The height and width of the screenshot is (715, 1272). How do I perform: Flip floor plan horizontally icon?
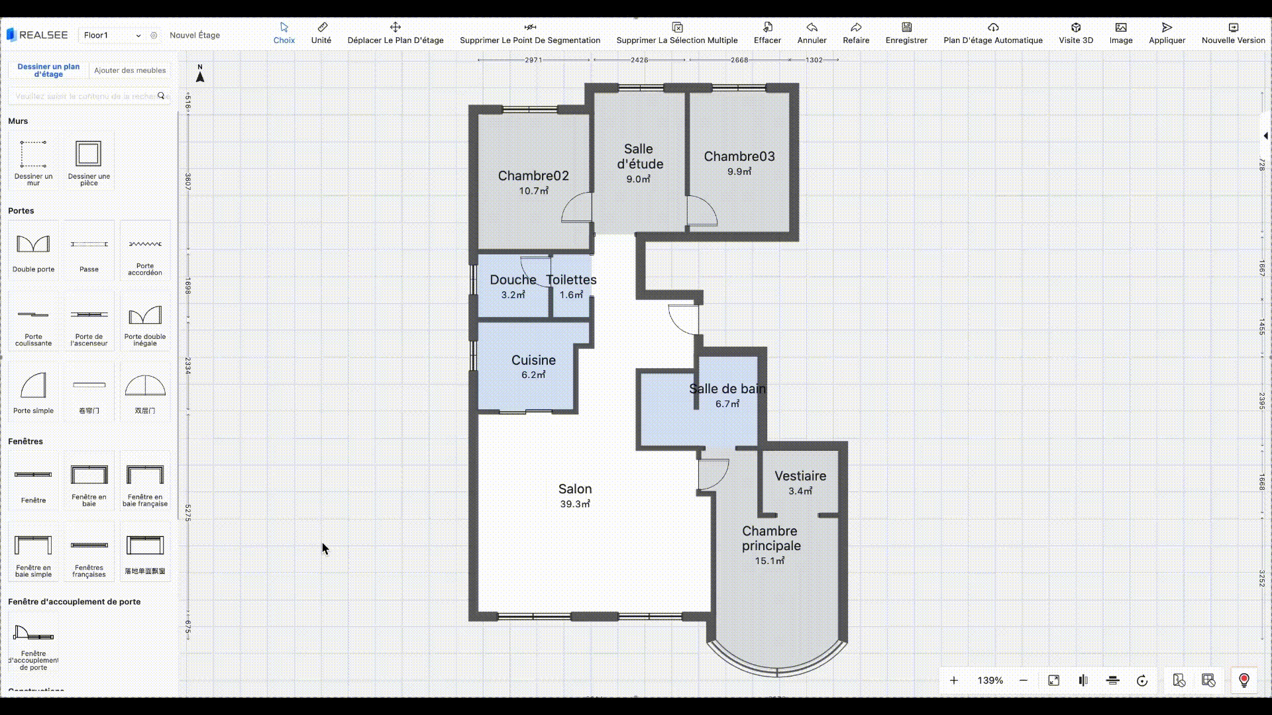click(1083, 681)
